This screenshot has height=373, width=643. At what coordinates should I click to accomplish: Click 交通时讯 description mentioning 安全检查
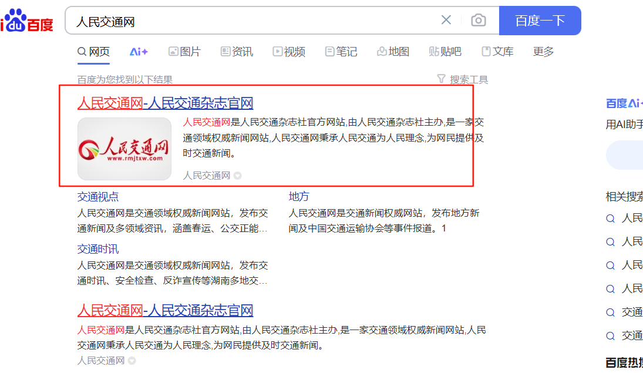click(172, 273)
